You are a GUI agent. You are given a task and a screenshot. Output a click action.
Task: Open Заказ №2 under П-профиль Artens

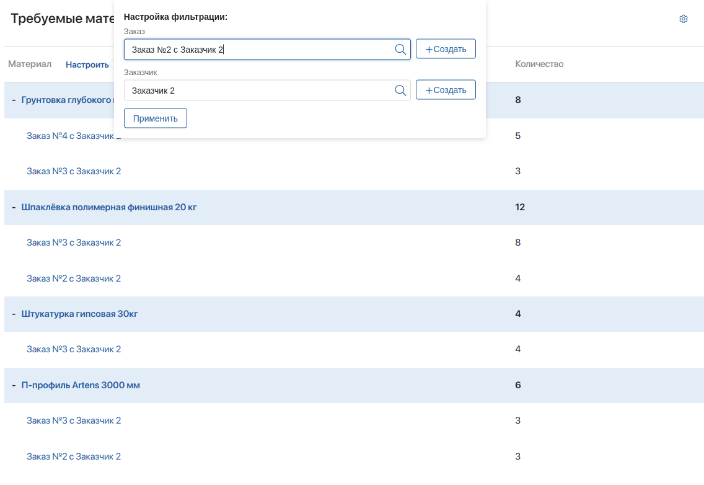coord(74,456)
